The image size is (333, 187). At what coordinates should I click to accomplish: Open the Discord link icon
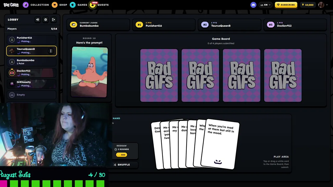click(253, 5)
